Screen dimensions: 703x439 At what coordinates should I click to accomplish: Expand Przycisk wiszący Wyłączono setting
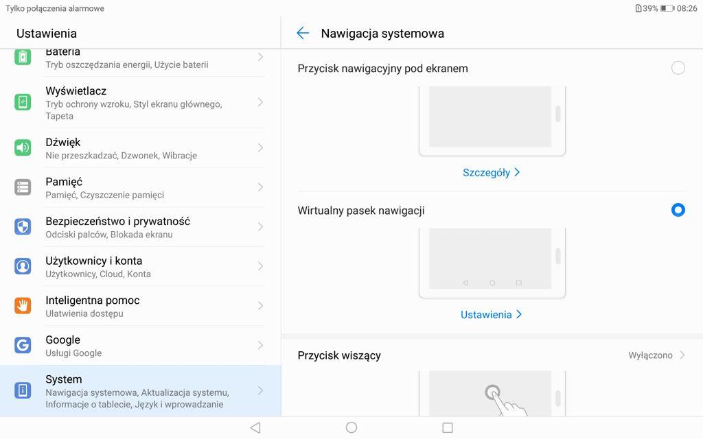pos(656,355)
